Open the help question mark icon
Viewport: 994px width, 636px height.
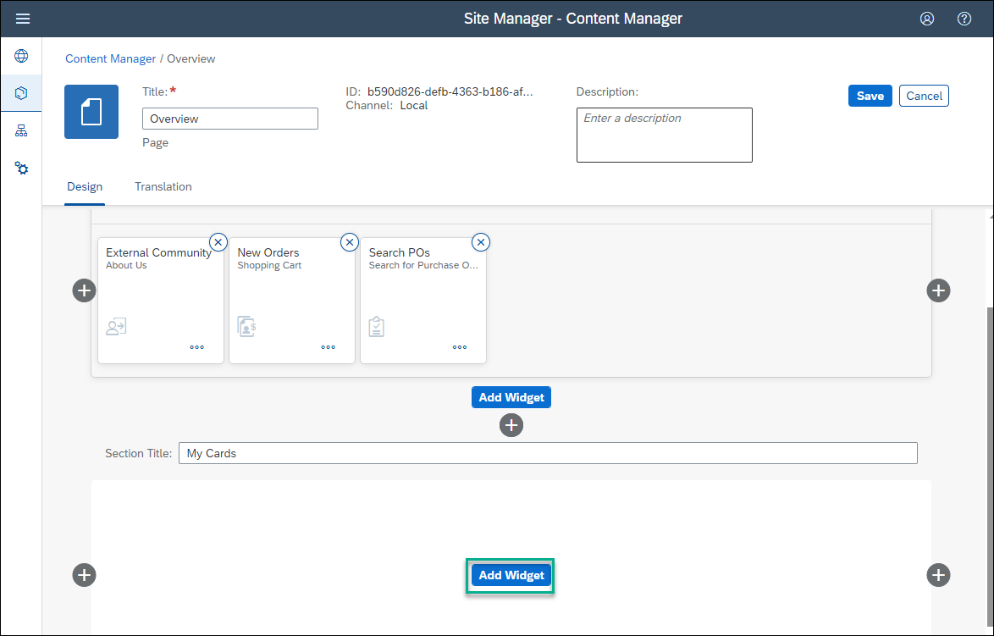(x=964, y=19)
